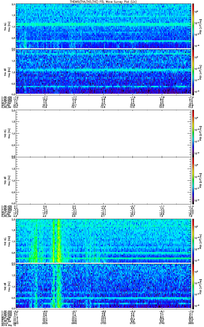The width and height of the screenshot is (204, 327).
Task: Click first X_RE_GSE value '-7.6' under THA panels
Action: [x=16, y=97]
